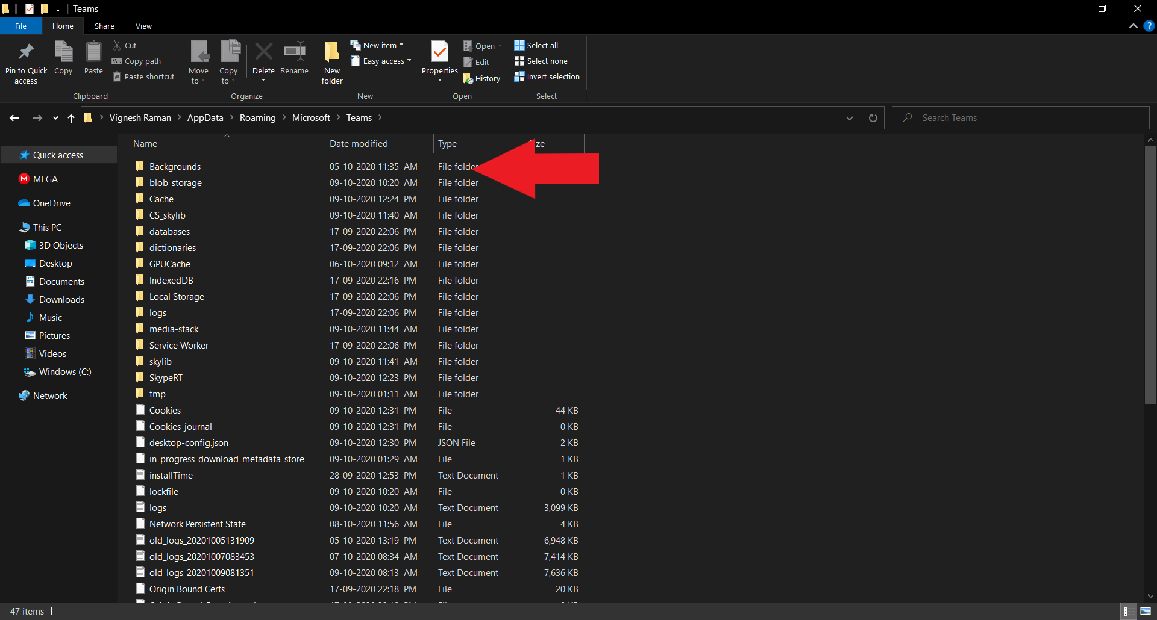The width and height of the screenshot is (1157, 620).
Task: Click the Rename ribbon icon
Action: 294,52
